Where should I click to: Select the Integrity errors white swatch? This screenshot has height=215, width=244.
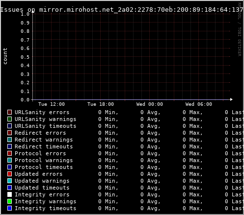click(9, 194)
